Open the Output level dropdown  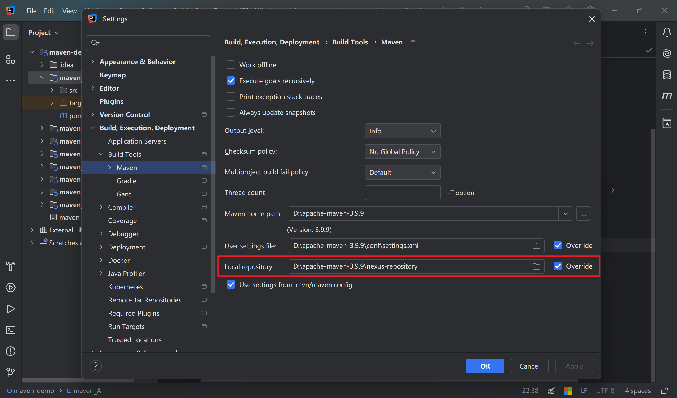[x=402, y=131]
